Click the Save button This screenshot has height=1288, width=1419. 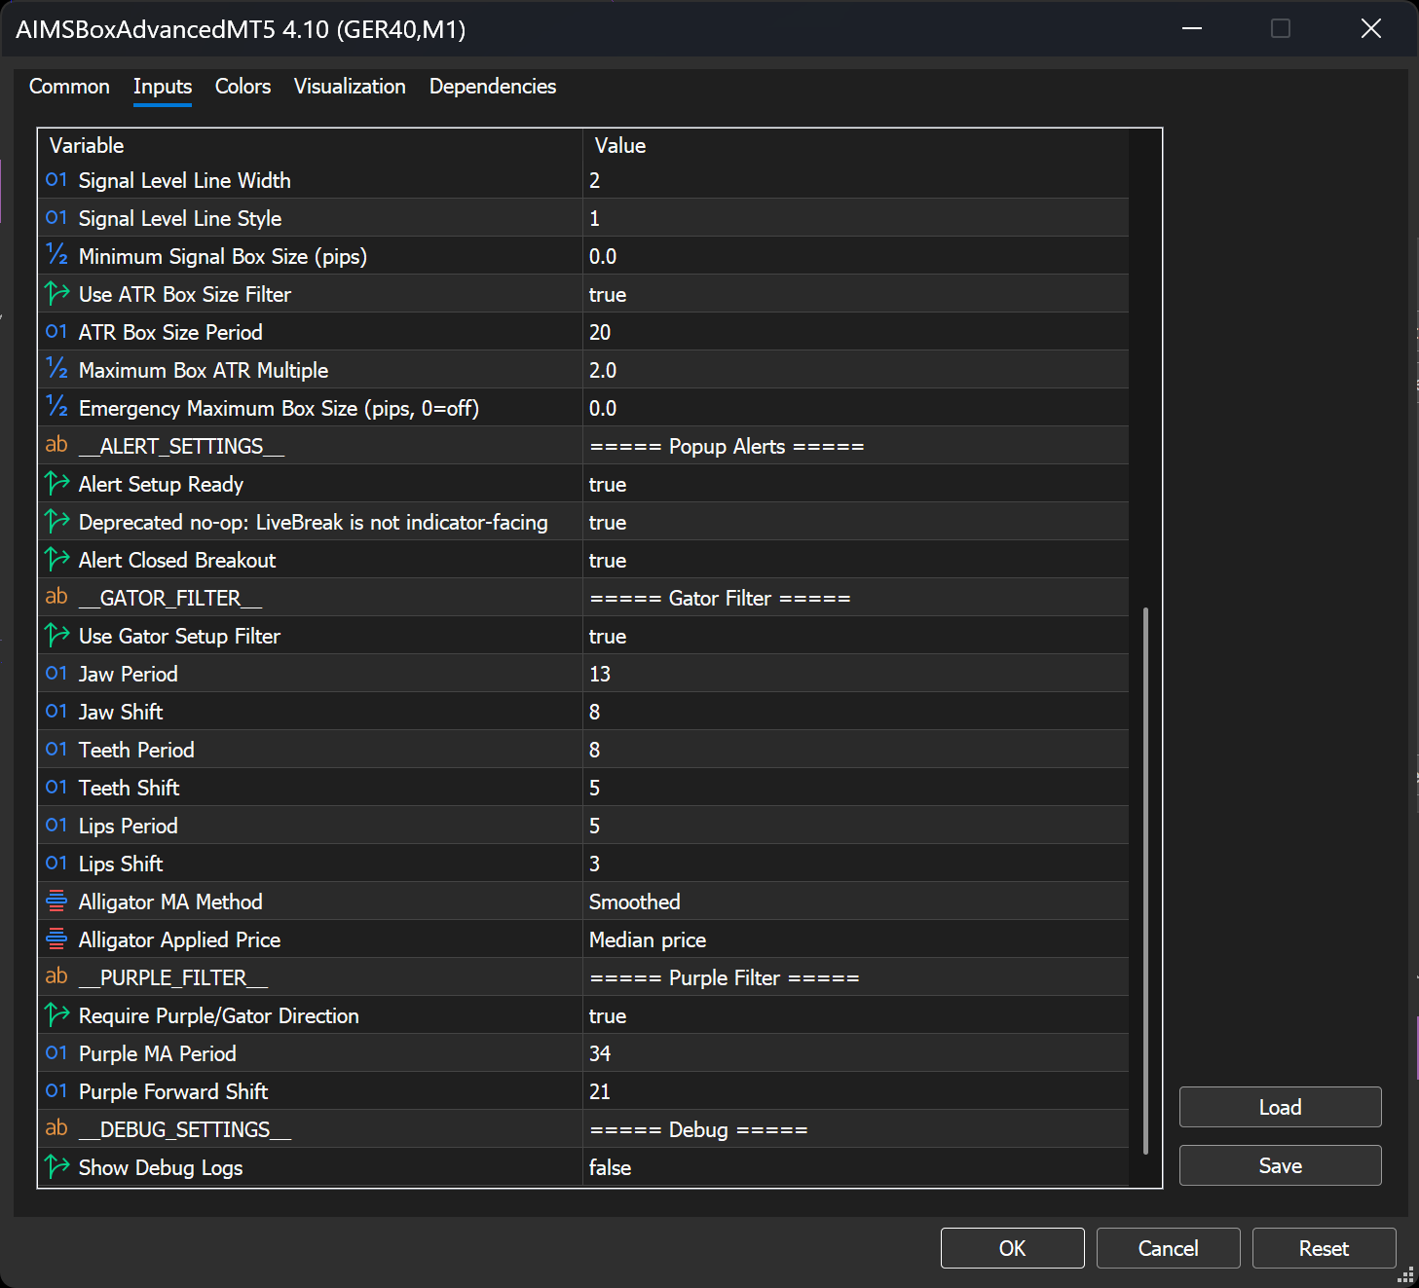point(1280,1165)
